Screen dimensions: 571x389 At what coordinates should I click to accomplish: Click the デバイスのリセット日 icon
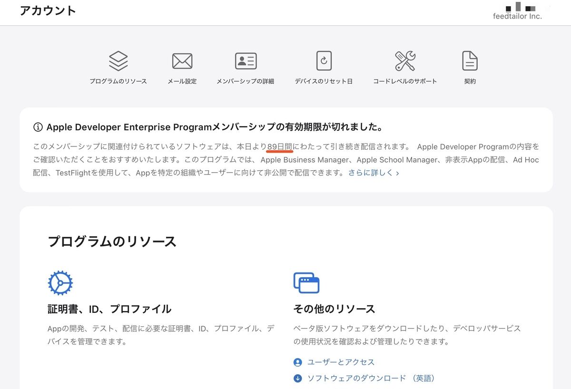coord(324,61)
